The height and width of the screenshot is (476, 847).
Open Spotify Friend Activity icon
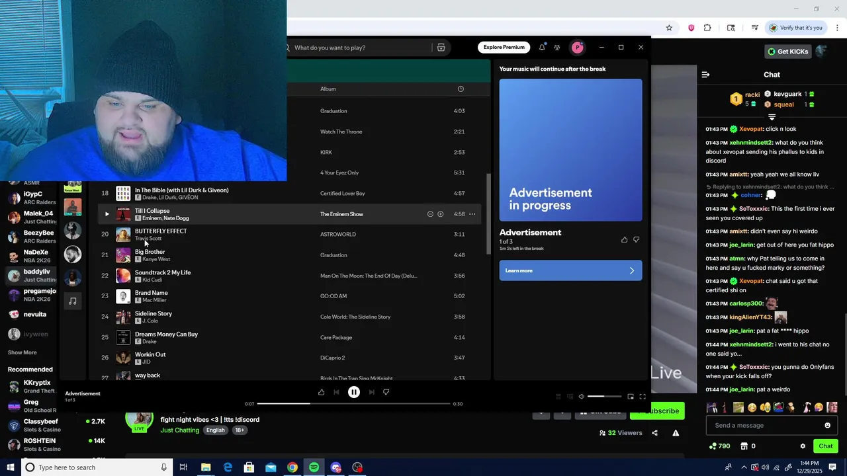(557, 48)
